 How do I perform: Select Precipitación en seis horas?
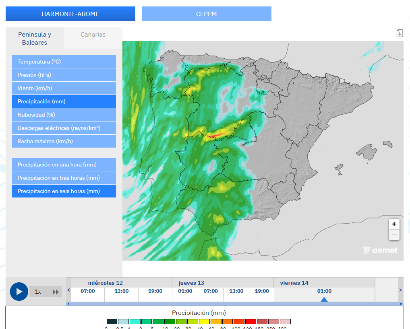tap(64, 191)
